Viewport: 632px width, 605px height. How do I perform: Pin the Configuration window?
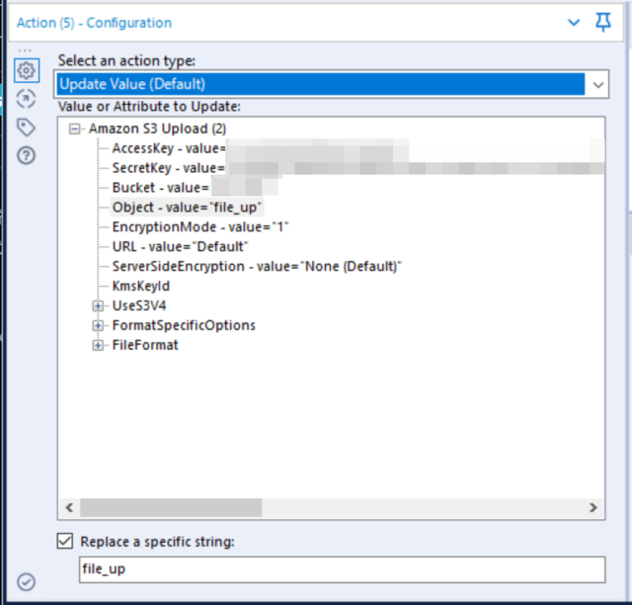[603, 22]
